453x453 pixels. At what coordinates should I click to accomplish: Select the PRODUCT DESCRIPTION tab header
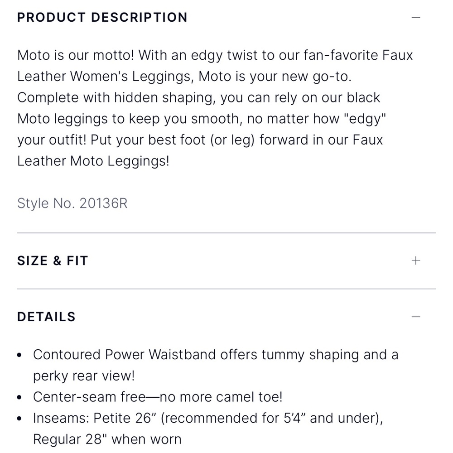[102, 17]
